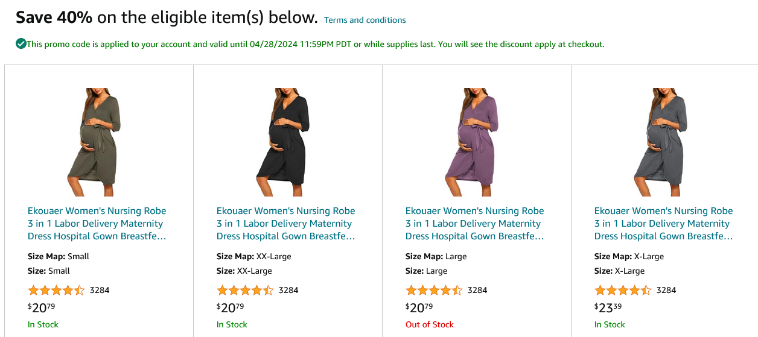Click star rating of the Large robe
Screen dimensions: 758x337
click(x=434, y=290)
